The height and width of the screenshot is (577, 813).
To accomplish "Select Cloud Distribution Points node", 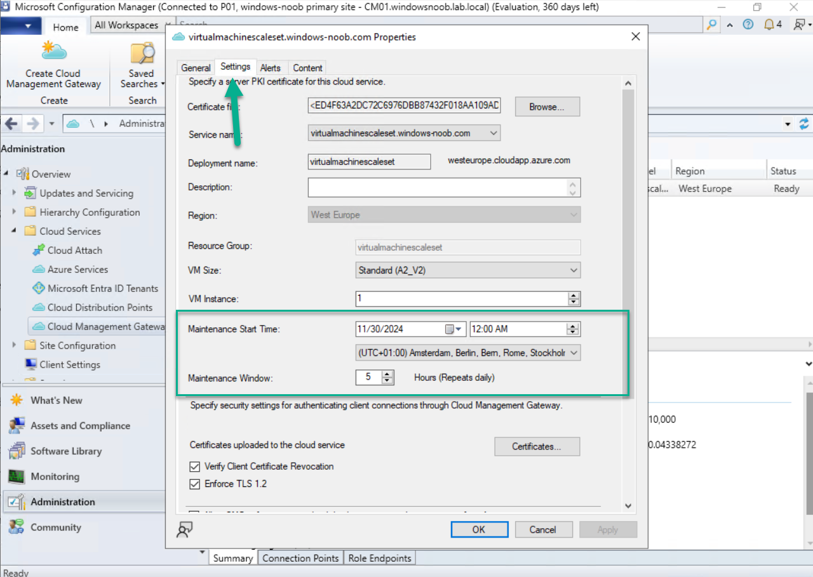I will pos(100,307).
